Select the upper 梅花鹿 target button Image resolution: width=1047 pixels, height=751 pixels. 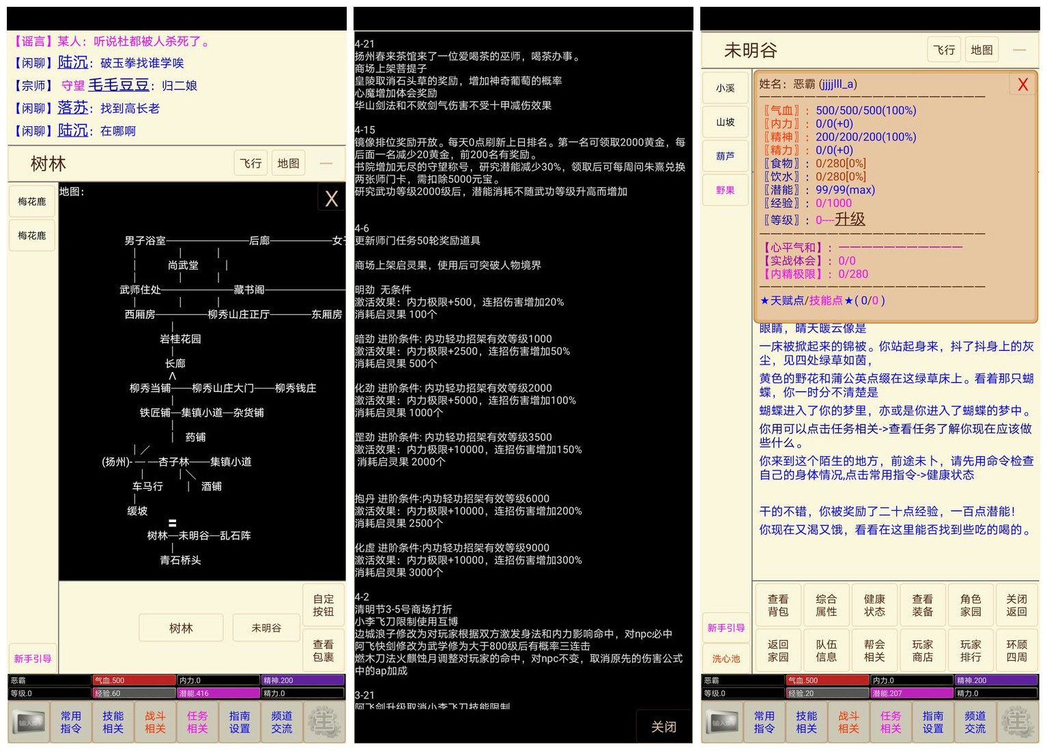click(32, 201)
